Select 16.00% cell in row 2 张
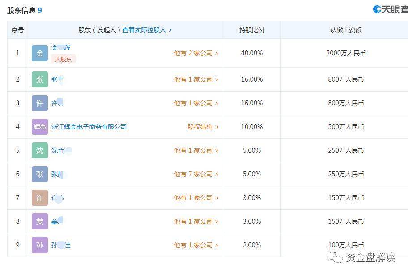The image size is (408, 275). pos(251,79)
